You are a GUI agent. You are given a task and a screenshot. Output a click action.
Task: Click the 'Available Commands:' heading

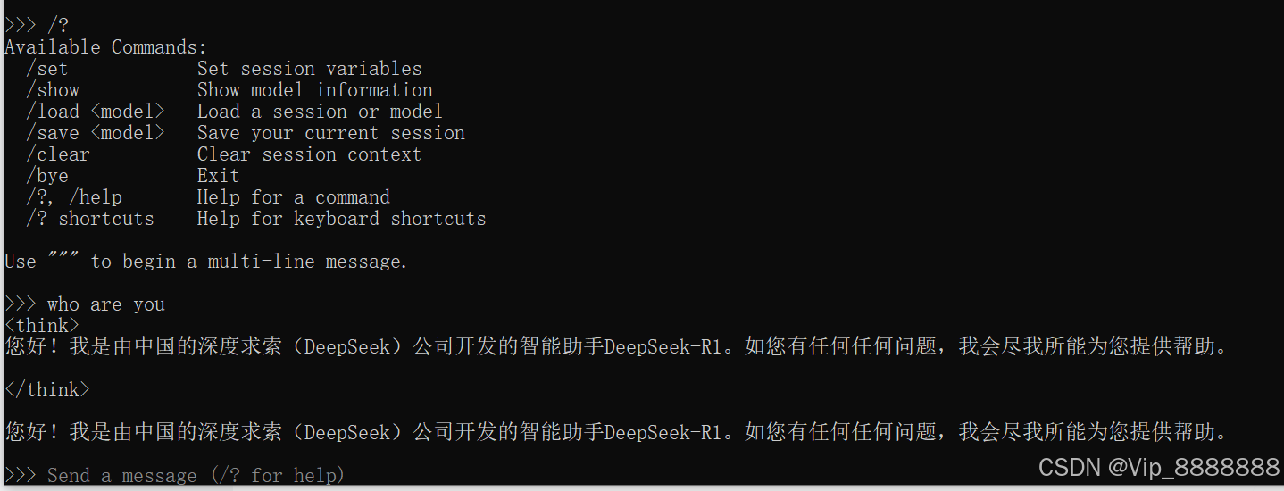105,47
